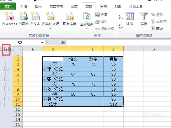This screenshot has height=128, width=171.
Task: Collapse the 小张 汇总 group
Action: 6,79
